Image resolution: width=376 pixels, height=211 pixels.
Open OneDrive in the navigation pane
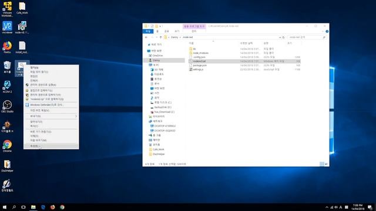tap(158, 56)
